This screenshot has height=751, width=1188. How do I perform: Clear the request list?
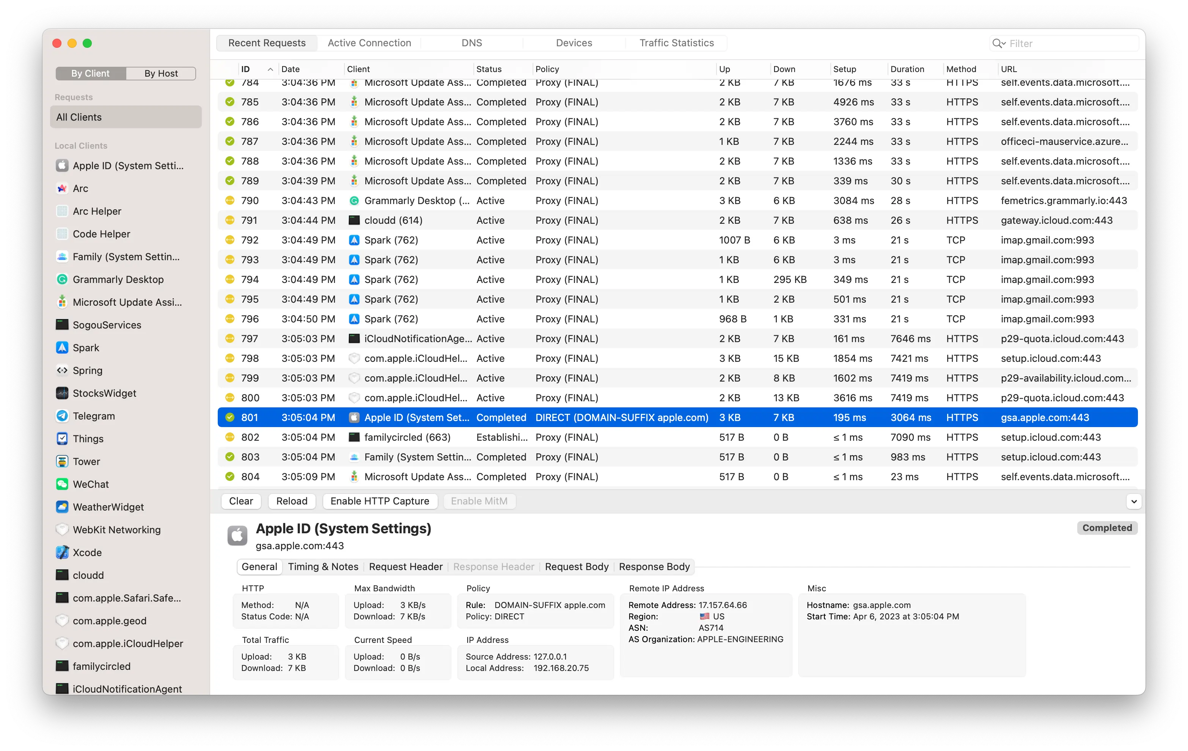click(241, 501)
